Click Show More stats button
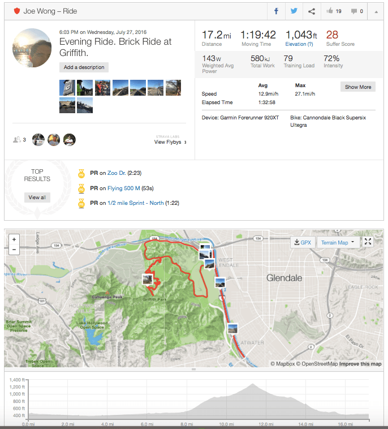Viewport: 388px width, 429px height. tap(358, 87)
